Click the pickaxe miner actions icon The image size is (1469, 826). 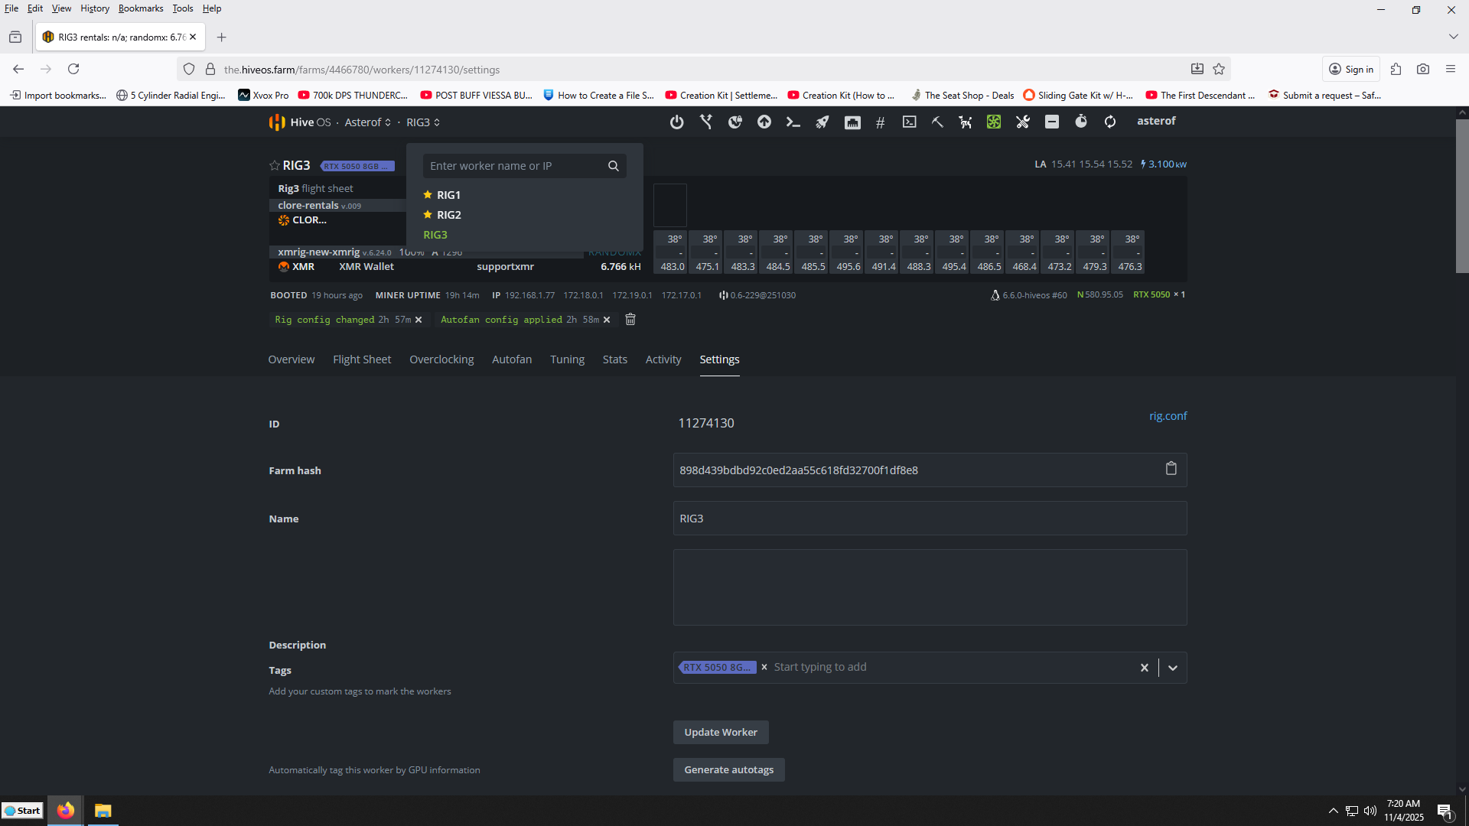pos(937,122)
